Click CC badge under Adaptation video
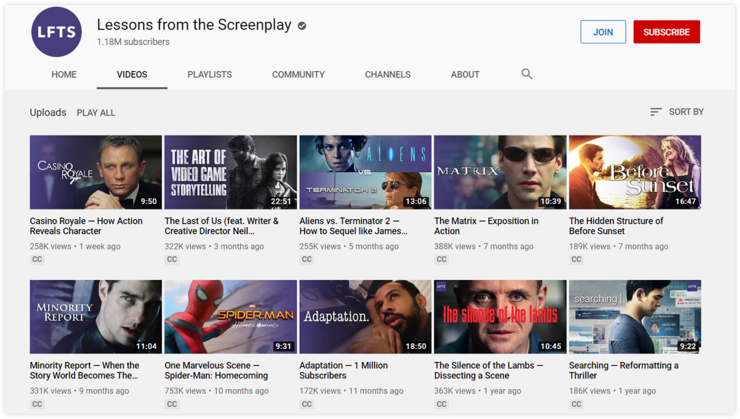Screen dimensions: 740x419 306,404
